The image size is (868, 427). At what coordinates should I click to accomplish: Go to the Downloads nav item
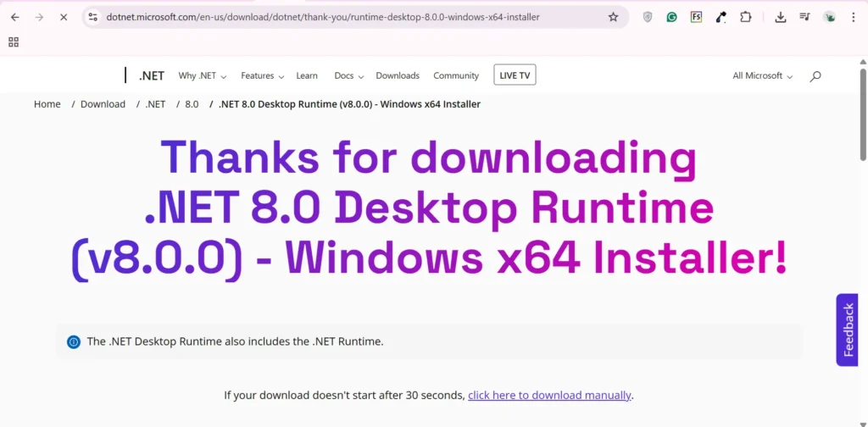tap(398, 76)
